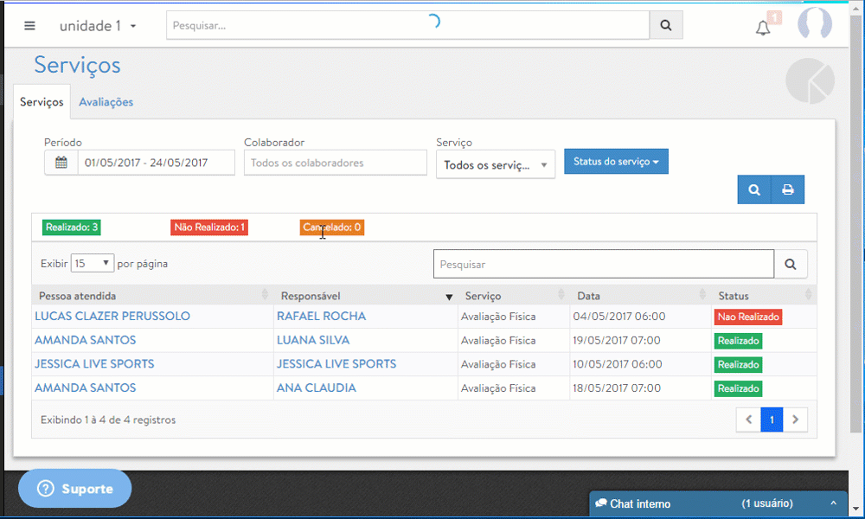865x519 pixels.
Task: Select the Serviços tab
Action: click(42, 102)
